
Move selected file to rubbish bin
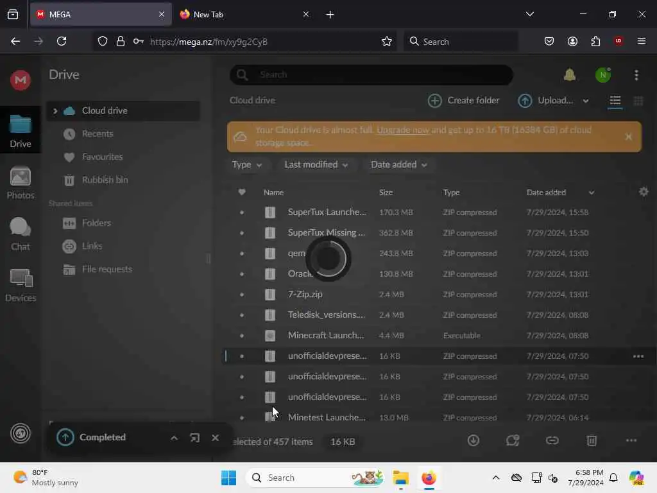[x=591, y=440]
